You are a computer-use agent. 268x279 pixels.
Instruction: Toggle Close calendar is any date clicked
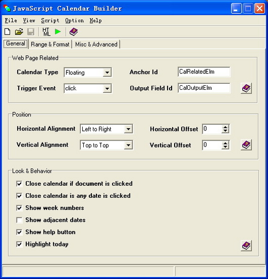19,196
